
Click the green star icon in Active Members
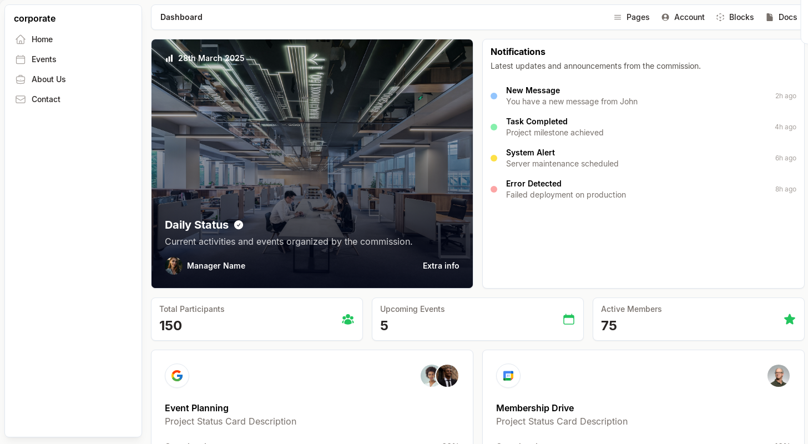tap(789, 319)
